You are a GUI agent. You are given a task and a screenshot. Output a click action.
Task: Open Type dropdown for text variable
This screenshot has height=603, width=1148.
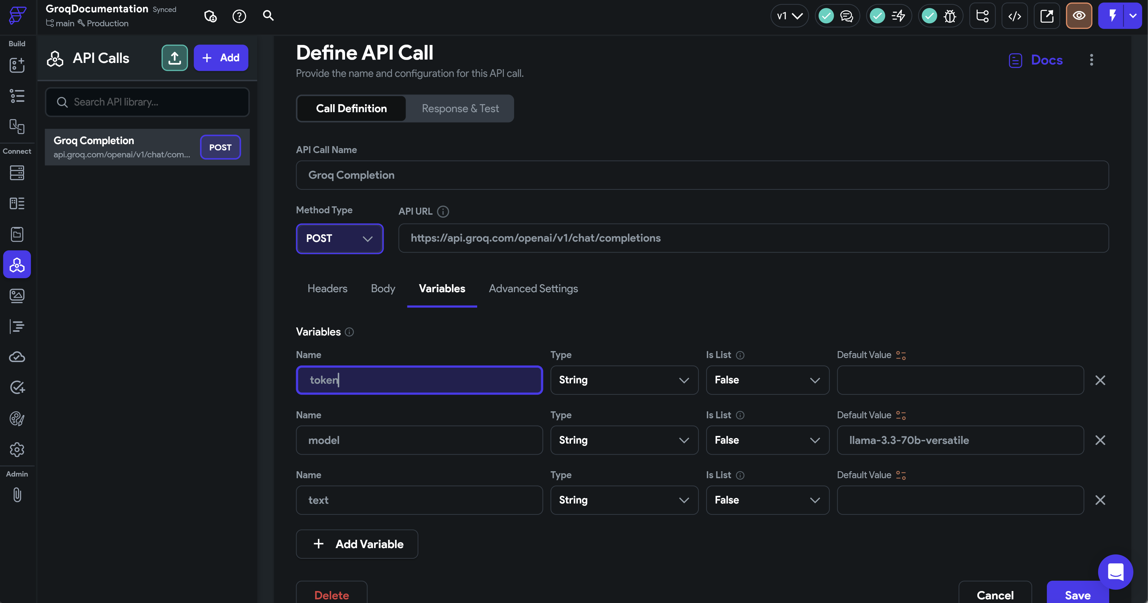click(624, 500)
